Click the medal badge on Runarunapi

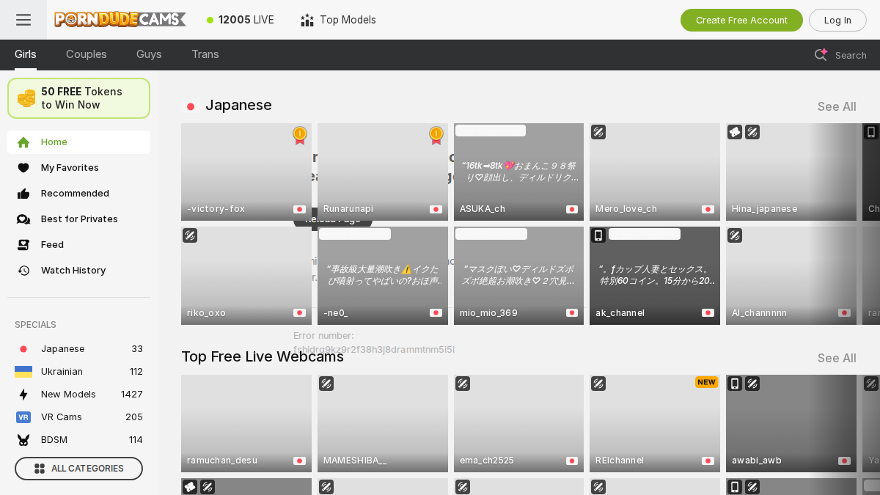[x=436, y=135]
